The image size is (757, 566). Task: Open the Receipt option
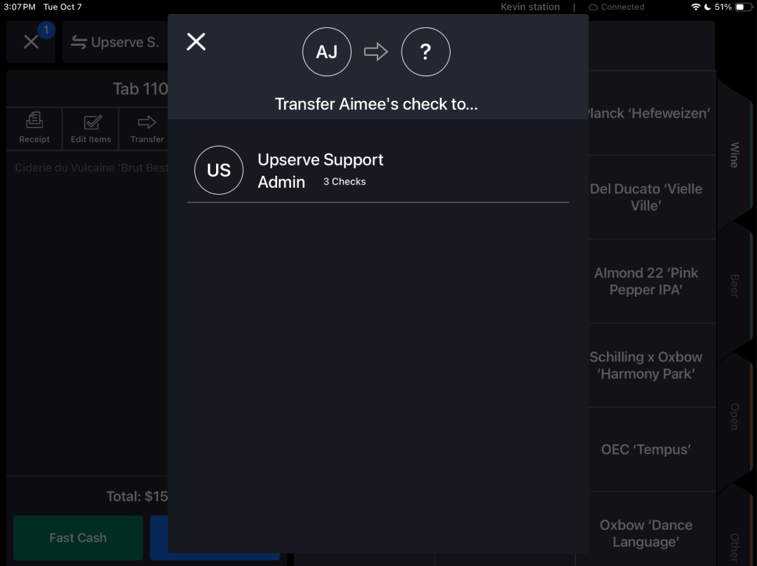tap(34, 128)
